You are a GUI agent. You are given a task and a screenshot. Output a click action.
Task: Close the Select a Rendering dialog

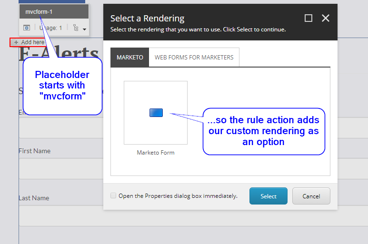[x=326, y=18]
